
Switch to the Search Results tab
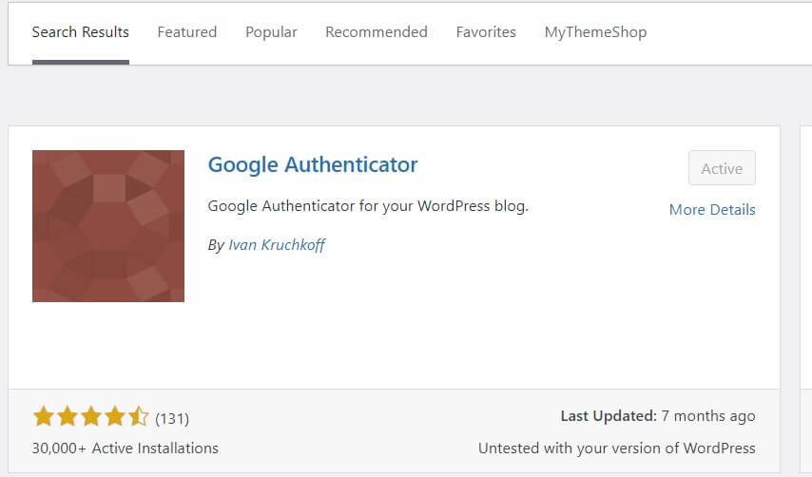pyautogui.click(x=80, y=32)
